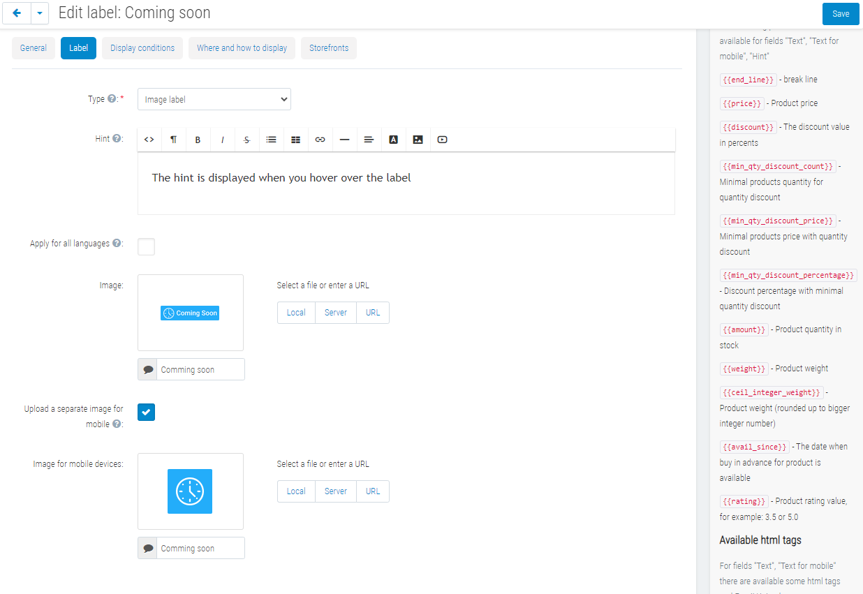The height and width of the screenshot is (594, 863).
Task: Open the Type dropdown showing Image label
Action: [x=214, y=99]
